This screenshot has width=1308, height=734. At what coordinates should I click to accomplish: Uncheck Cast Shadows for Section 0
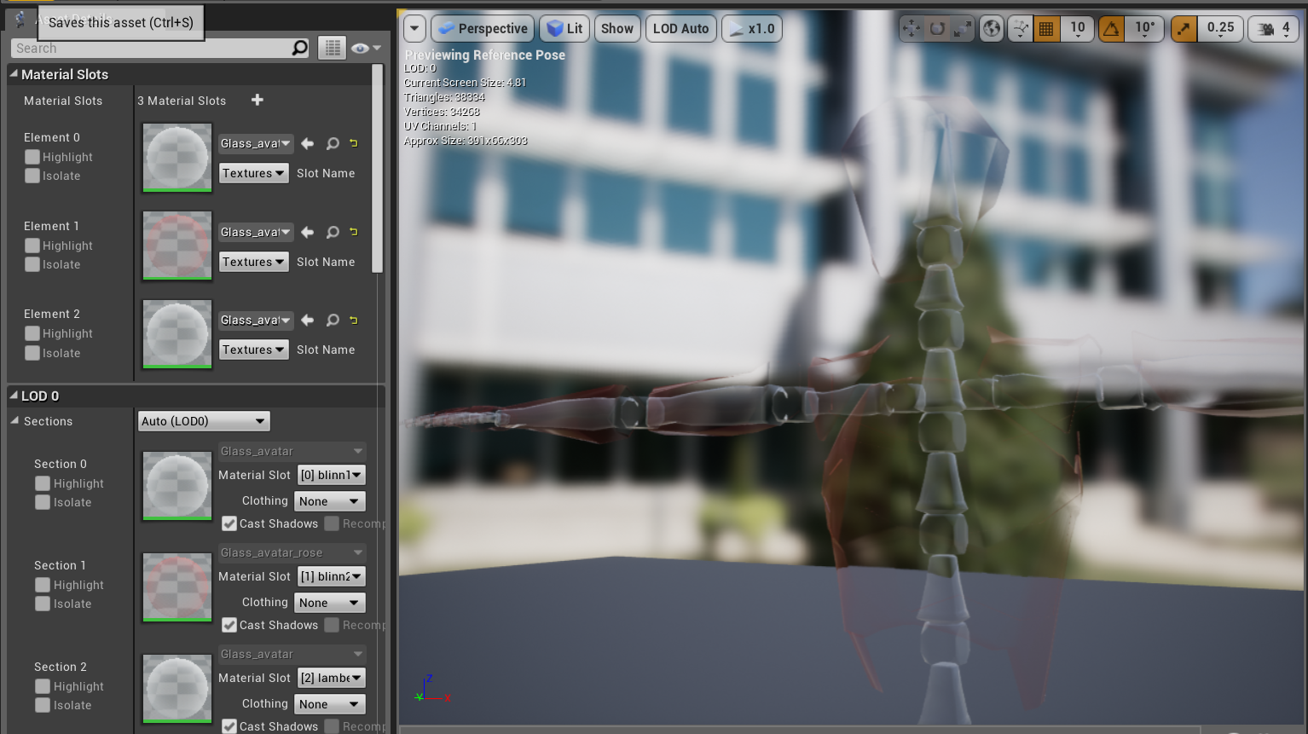coord(229,523)
